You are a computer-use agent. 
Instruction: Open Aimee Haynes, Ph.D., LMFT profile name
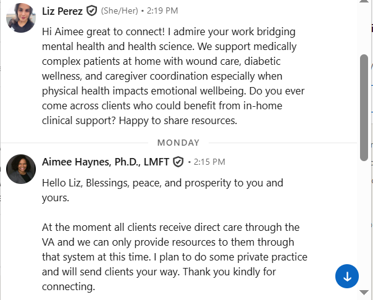(x=106, y=162)
